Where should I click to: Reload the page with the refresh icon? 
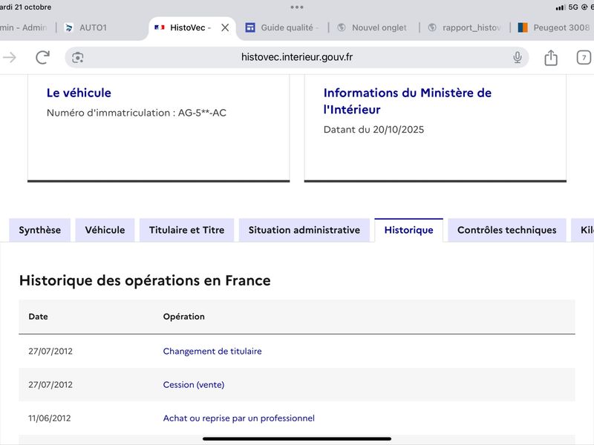43,57
